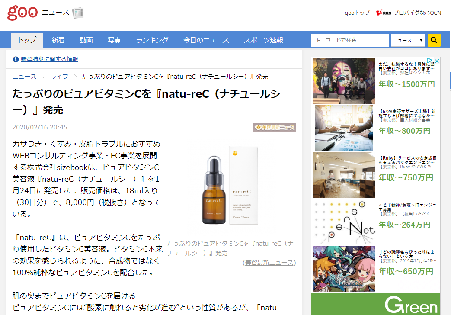Screen dimensions: 451x315
Task: Click the AdChoices icon on ad panel
Action: pyautogui.click(x=436, y=61)
